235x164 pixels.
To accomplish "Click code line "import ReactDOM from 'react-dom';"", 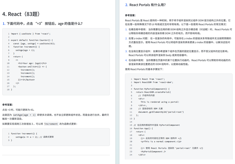I will pos(153,82).
